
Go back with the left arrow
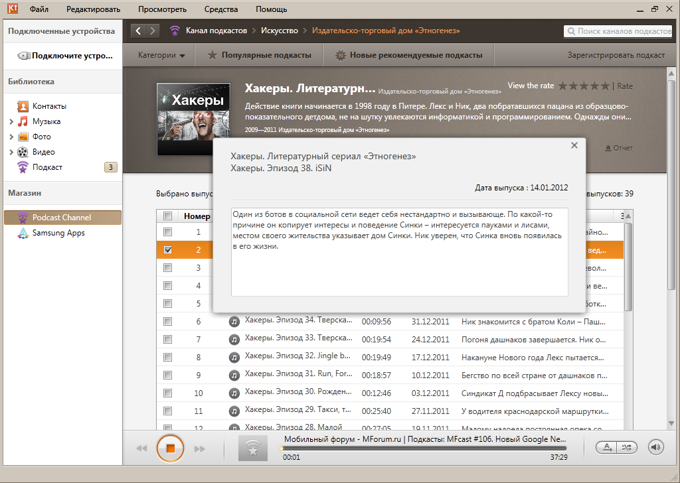click(138, 31)
